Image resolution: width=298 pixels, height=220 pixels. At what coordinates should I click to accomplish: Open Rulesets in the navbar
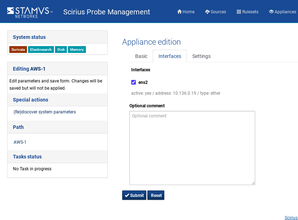click(247, 12)
